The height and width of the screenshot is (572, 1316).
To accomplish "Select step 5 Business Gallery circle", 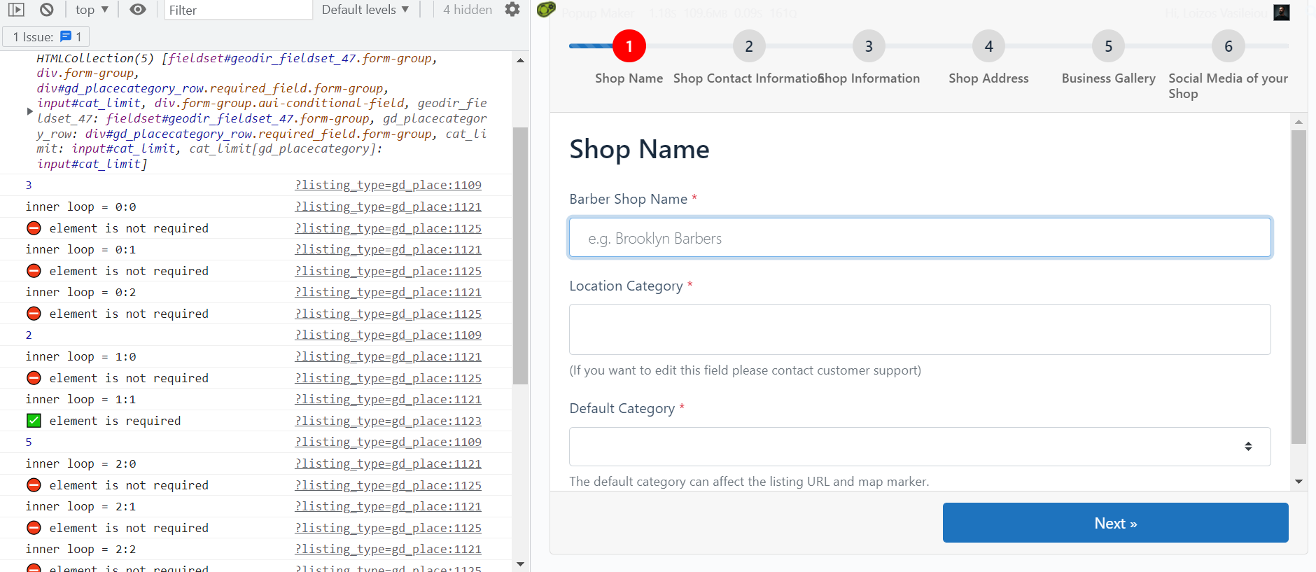I will pos(1108,46).
